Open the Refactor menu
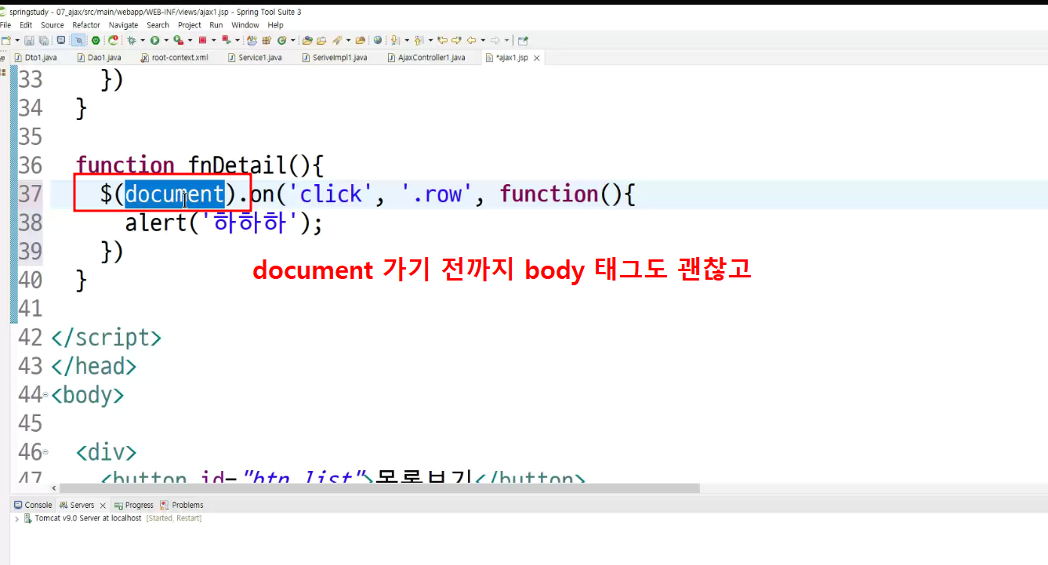Image resolution: width=1048 pixels, height=565 pixels. (x=86, y=25)
